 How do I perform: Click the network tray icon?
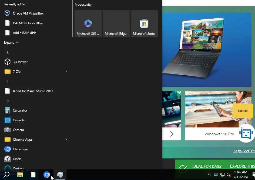coord(222,175)
